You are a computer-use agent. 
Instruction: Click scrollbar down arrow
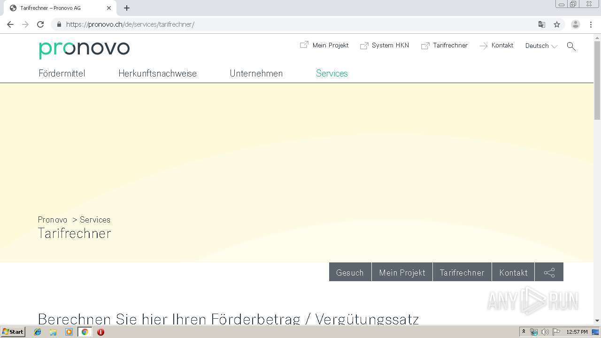pyautogui.click(x=597, y=321)
